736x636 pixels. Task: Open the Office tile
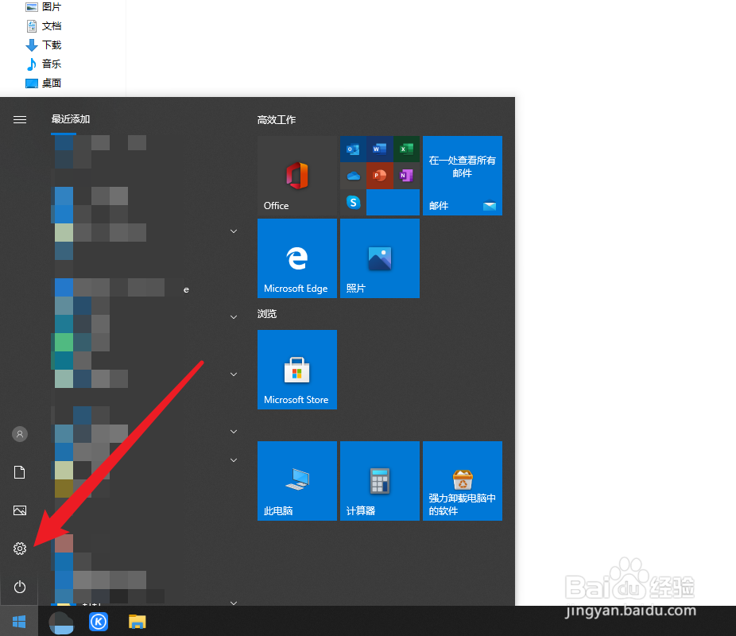click(x=297, y=176)
